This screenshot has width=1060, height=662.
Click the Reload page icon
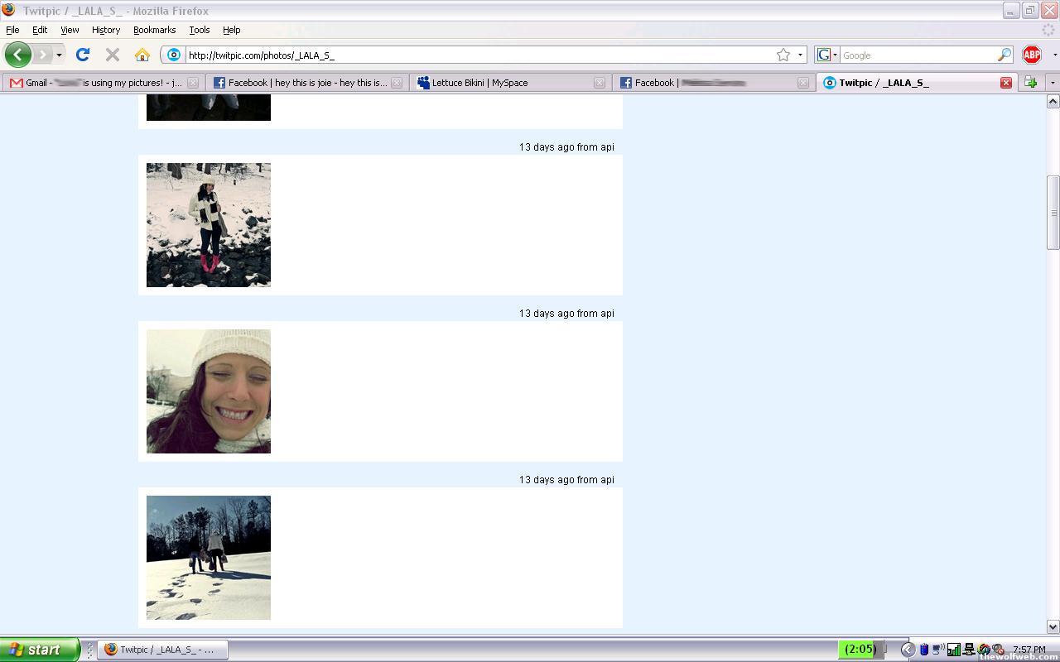(x=83, y=55)
